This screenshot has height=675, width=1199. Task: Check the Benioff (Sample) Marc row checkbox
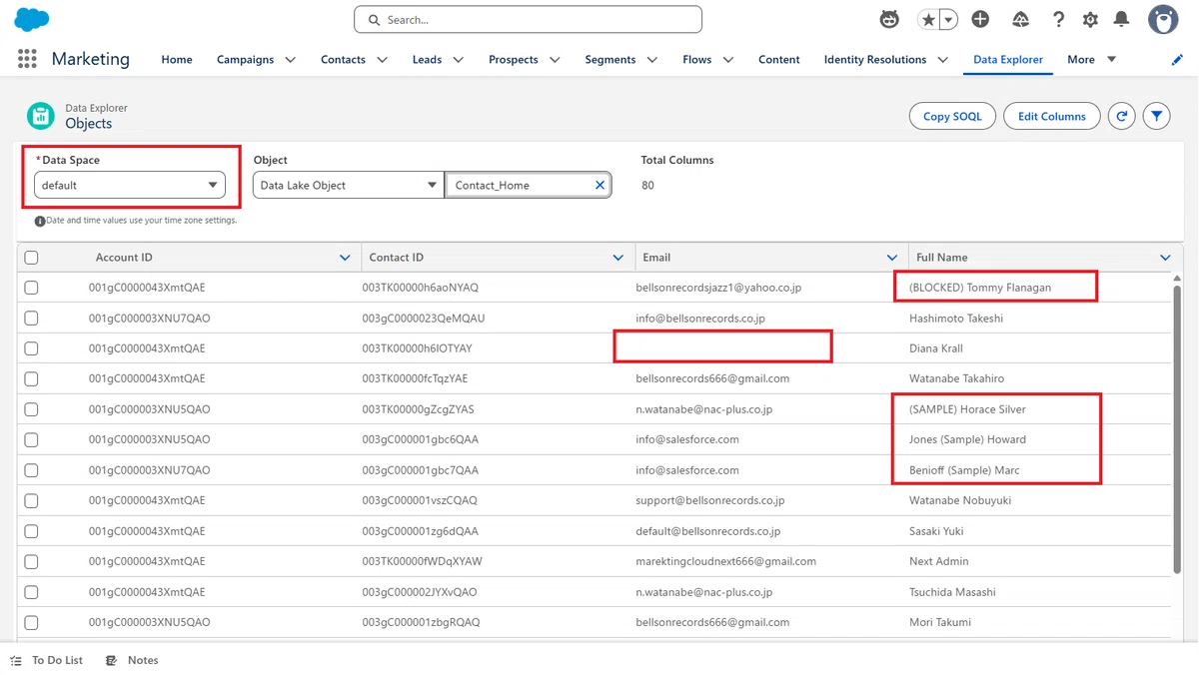(x=31, y=470)
